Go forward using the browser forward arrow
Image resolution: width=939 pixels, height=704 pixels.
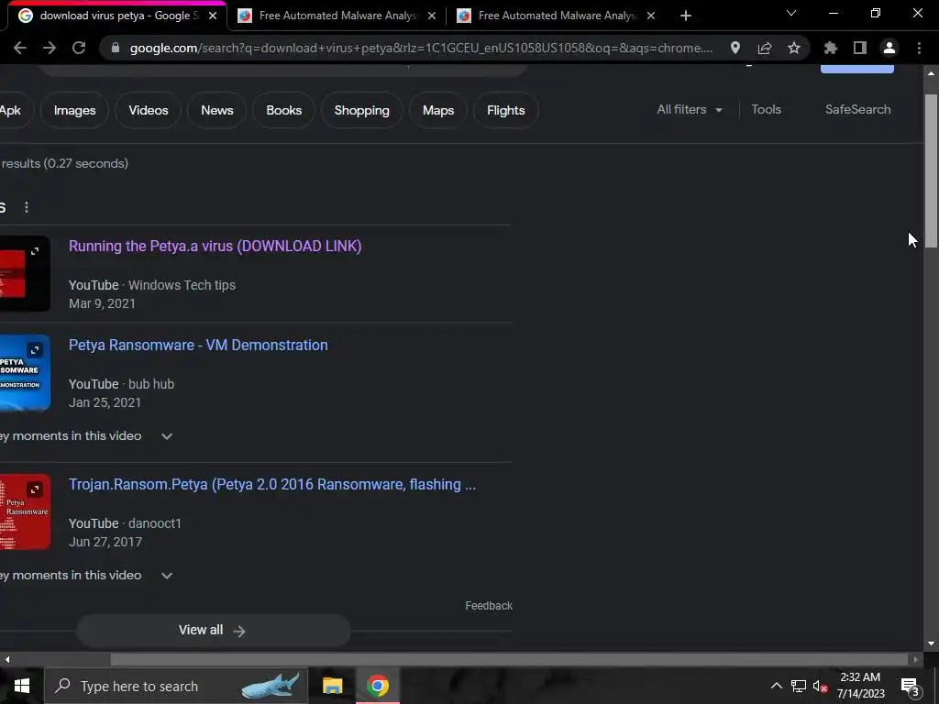tap(50, 48)
